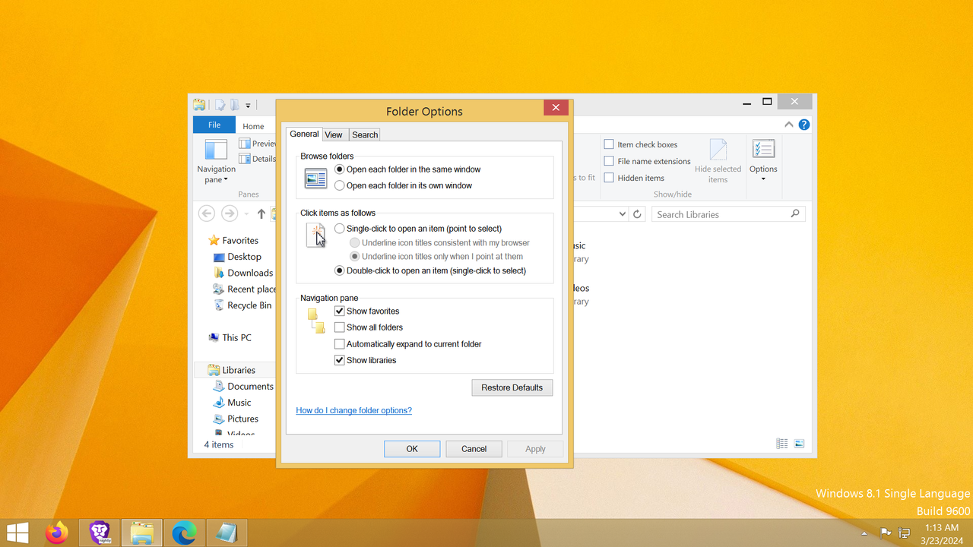Toggle the Details pane ribbon icon

245,159
